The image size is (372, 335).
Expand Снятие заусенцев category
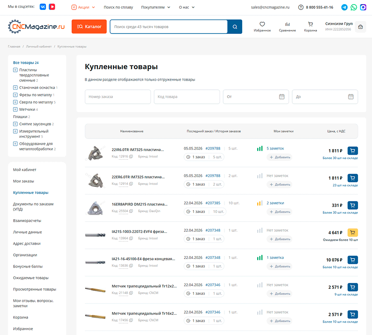click(15, 124)
